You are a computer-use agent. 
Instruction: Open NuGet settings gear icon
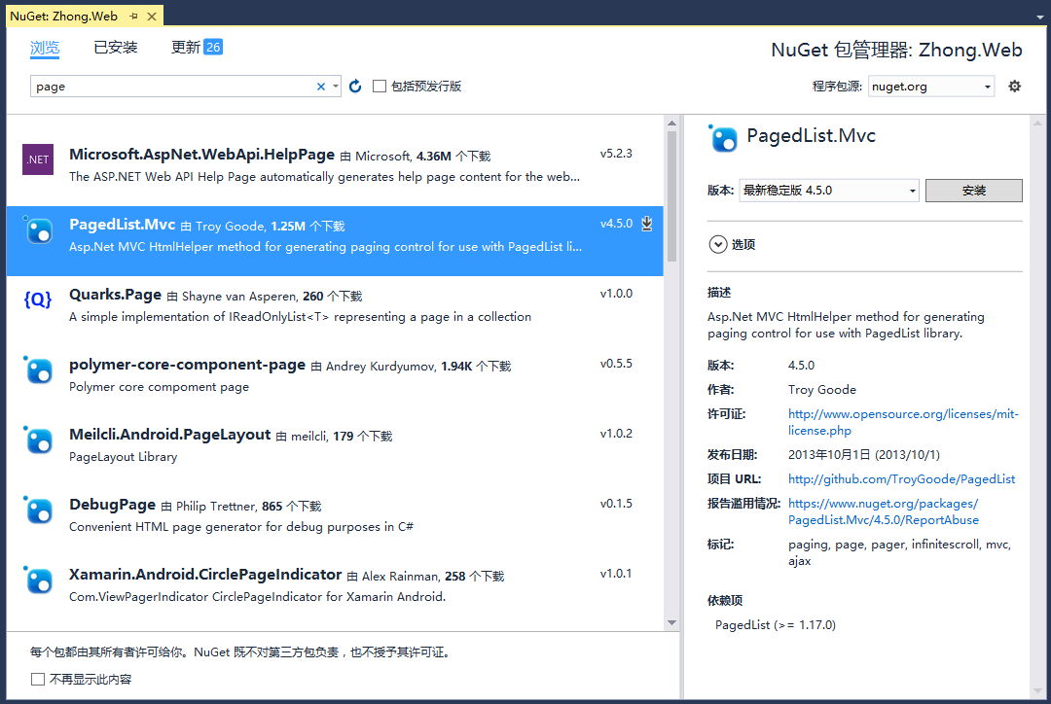1015,86
